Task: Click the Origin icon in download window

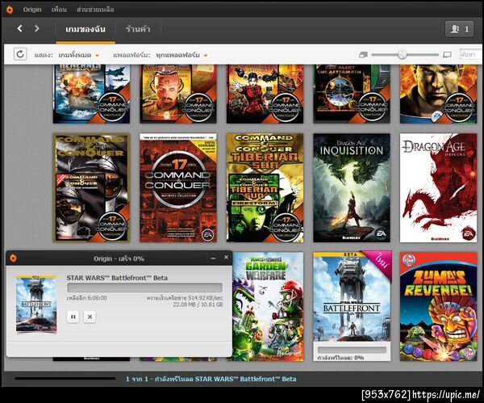Action: point(13,258)
